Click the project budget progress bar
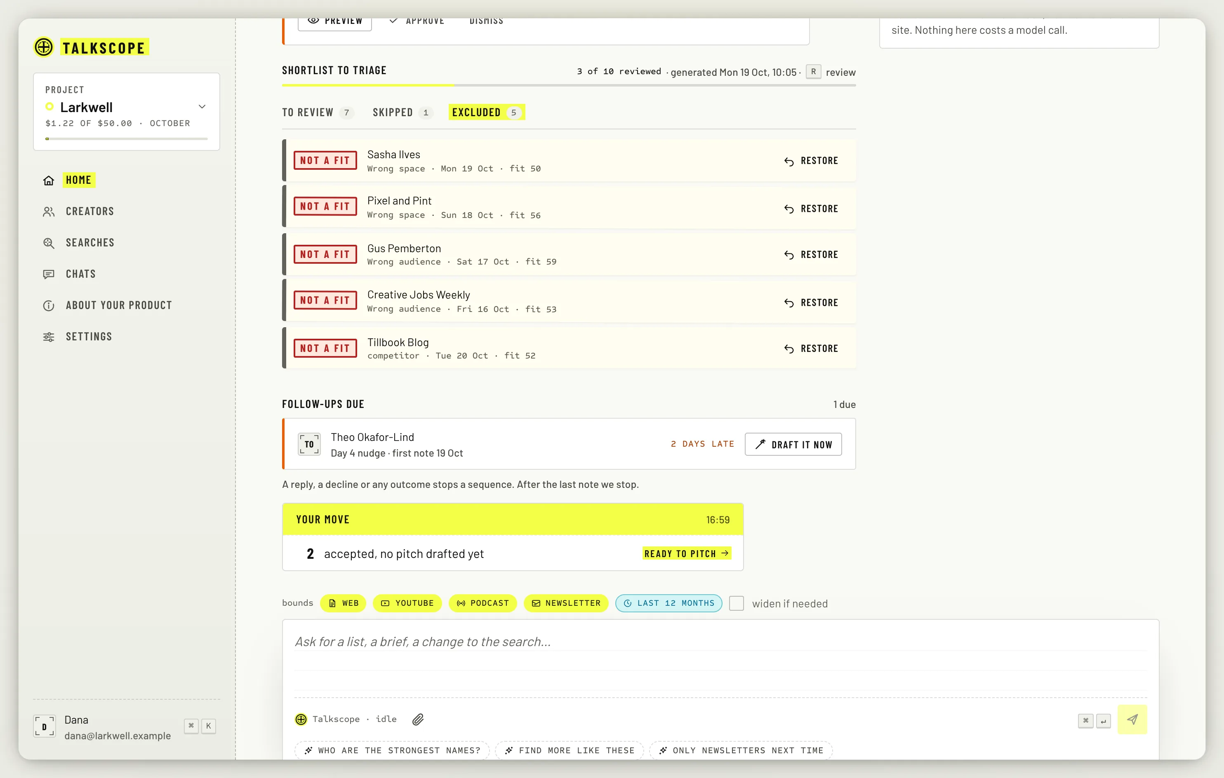The width and height of the screenshot is (1224, 778). [x=127, y=138]
